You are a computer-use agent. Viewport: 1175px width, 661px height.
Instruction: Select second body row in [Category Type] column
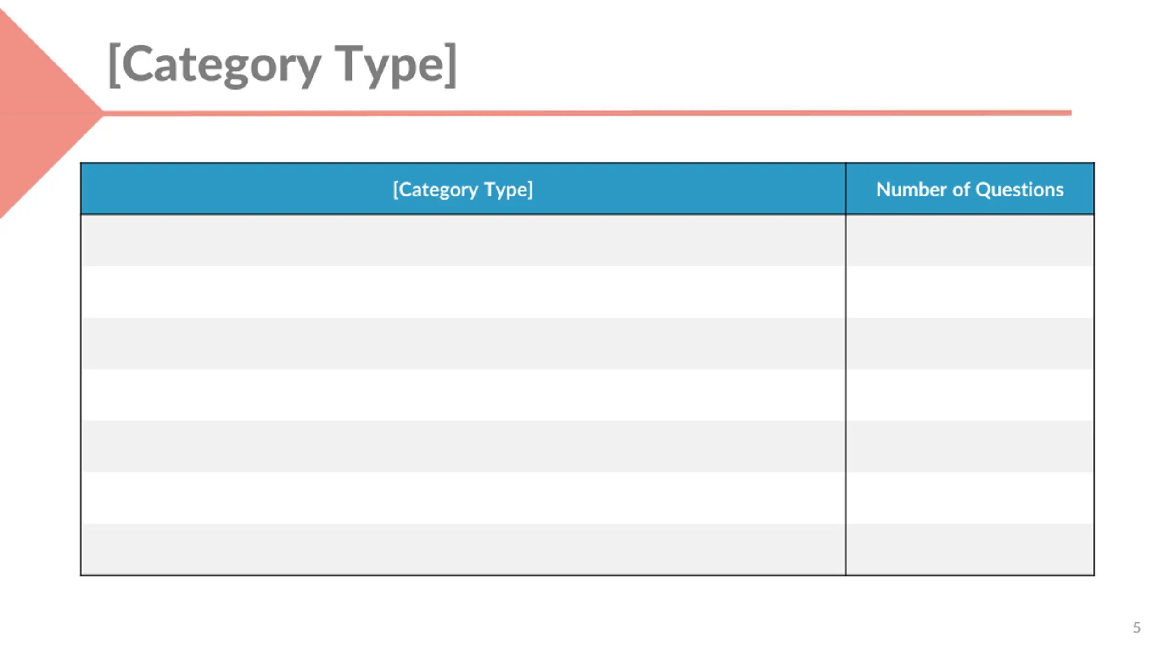(x=463, y=292)
